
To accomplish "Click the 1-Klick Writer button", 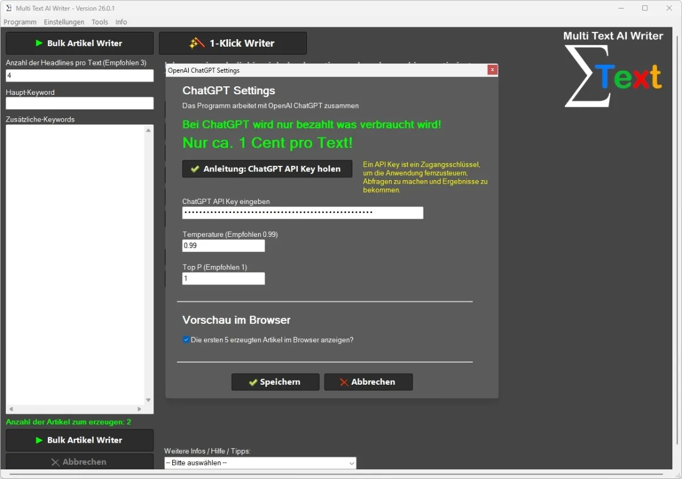I will click(233, 43).
